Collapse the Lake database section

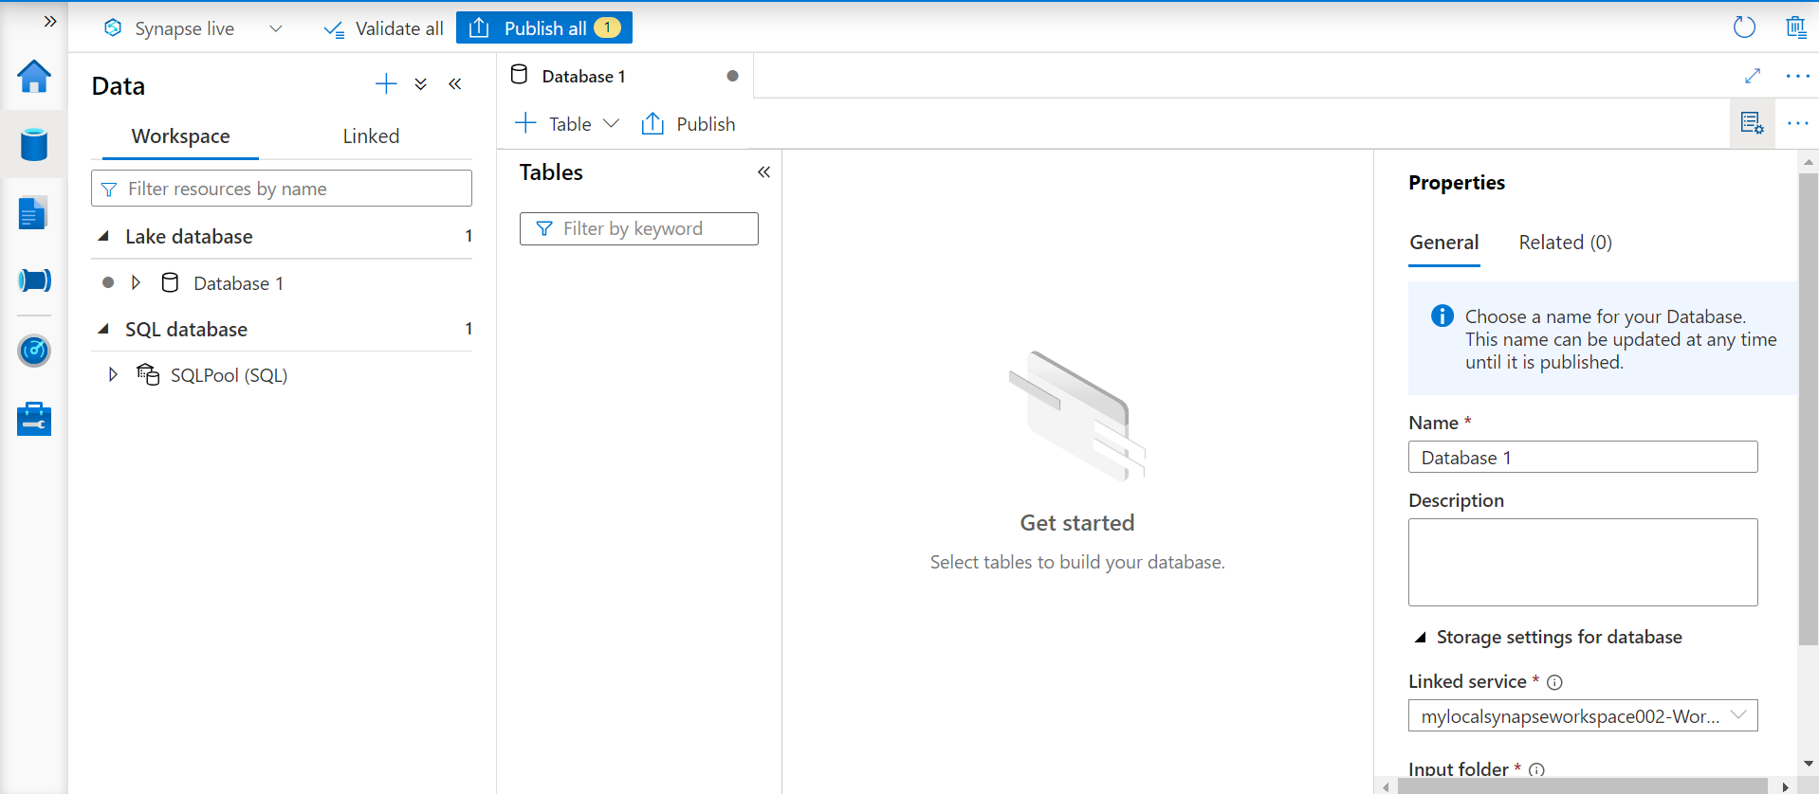tap(103, 236)
